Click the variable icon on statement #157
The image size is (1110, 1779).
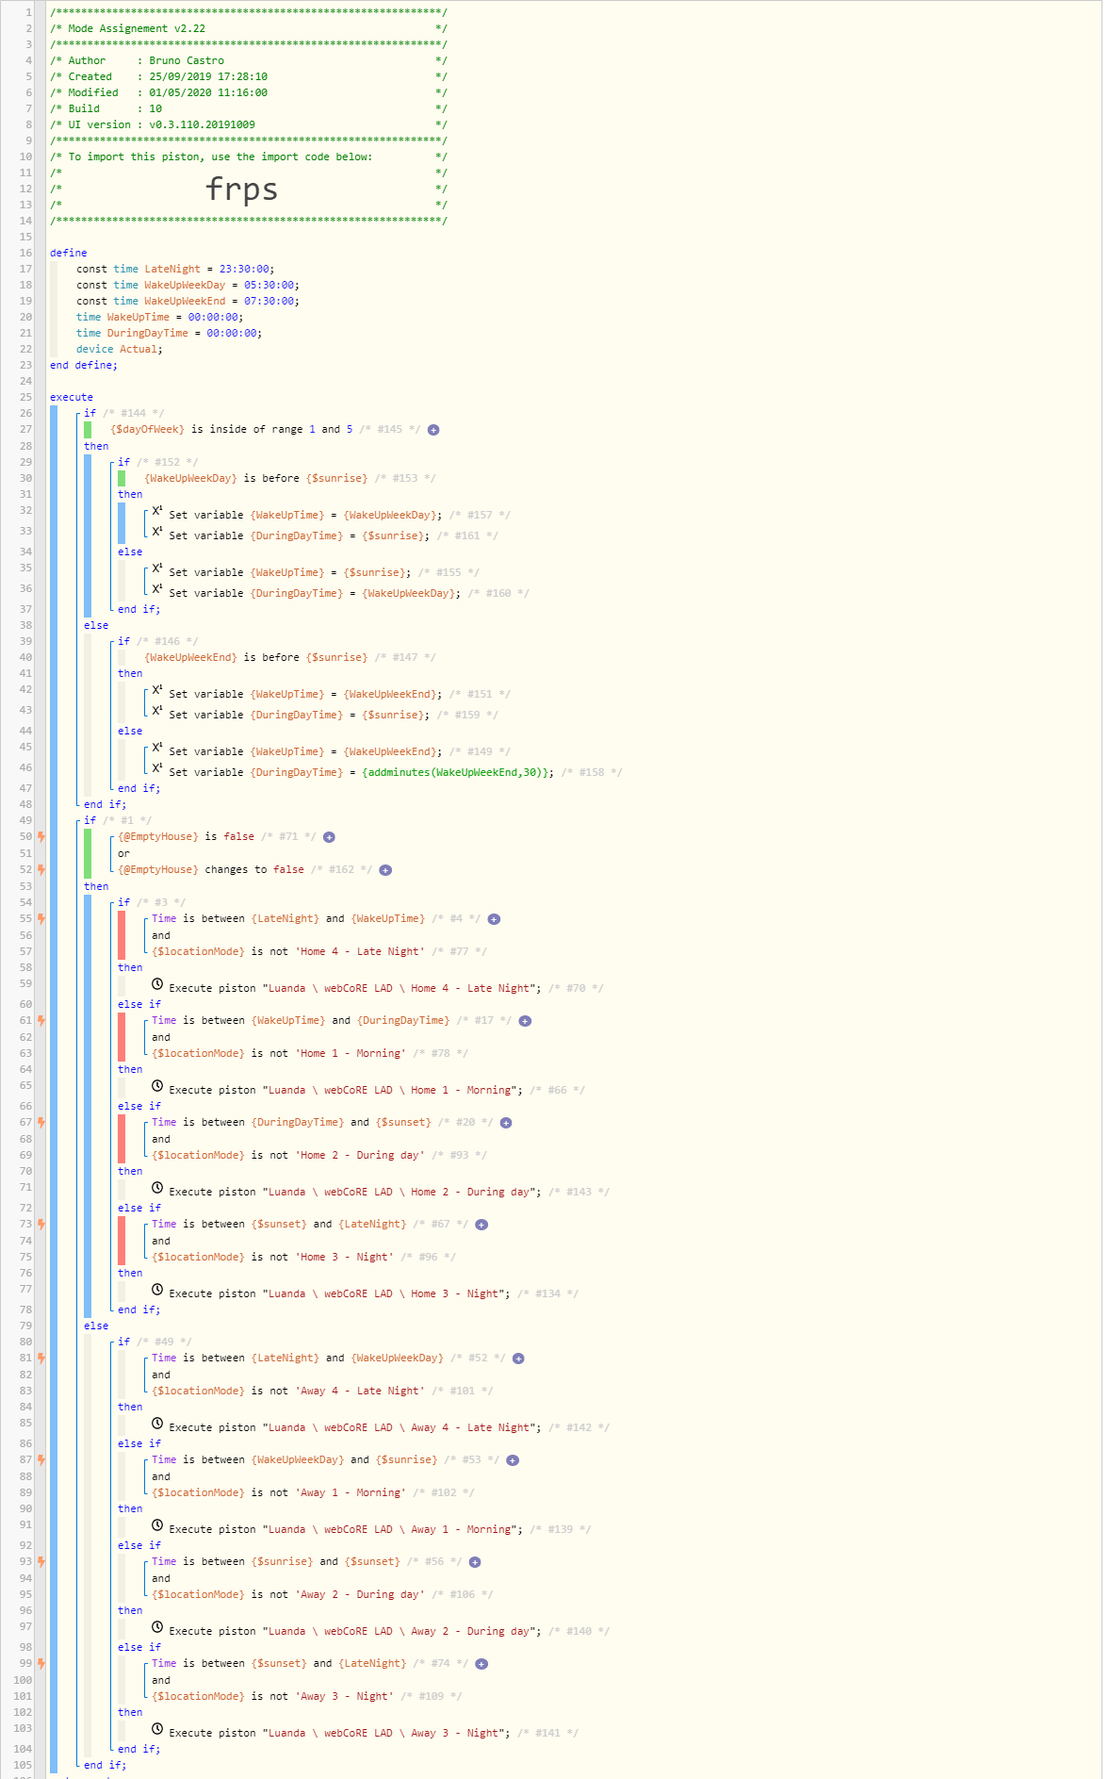click(157, 511)
